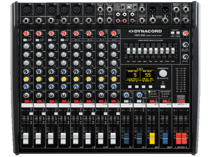209x157 pixels.
Task: Toggle the phantom power switch for MIC 1-6
Action: tap(58, 17)
